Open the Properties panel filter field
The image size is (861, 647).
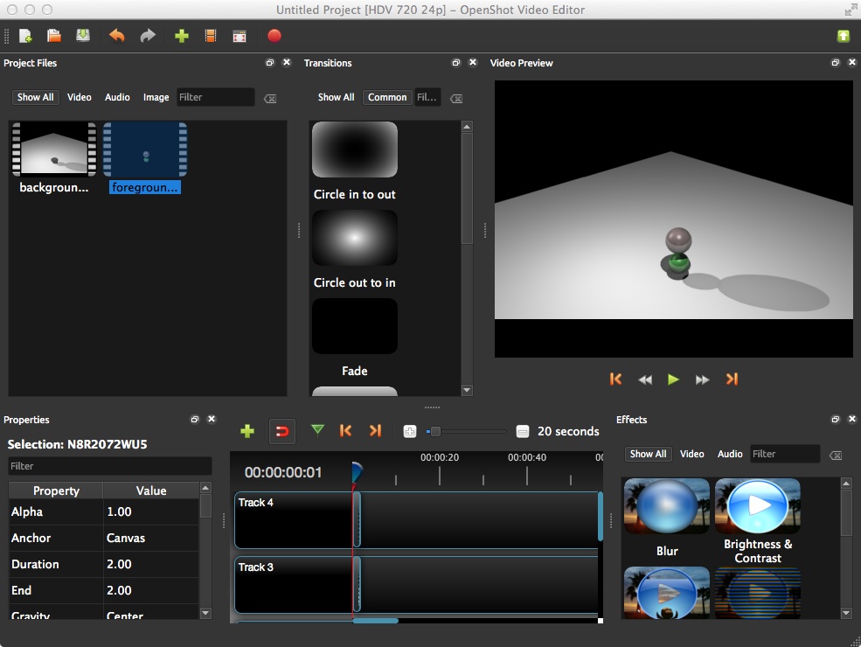(109, 466)
